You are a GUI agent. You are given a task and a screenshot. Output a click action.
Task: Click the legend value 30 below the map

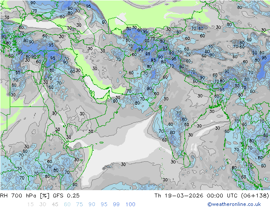pos(43,204)
